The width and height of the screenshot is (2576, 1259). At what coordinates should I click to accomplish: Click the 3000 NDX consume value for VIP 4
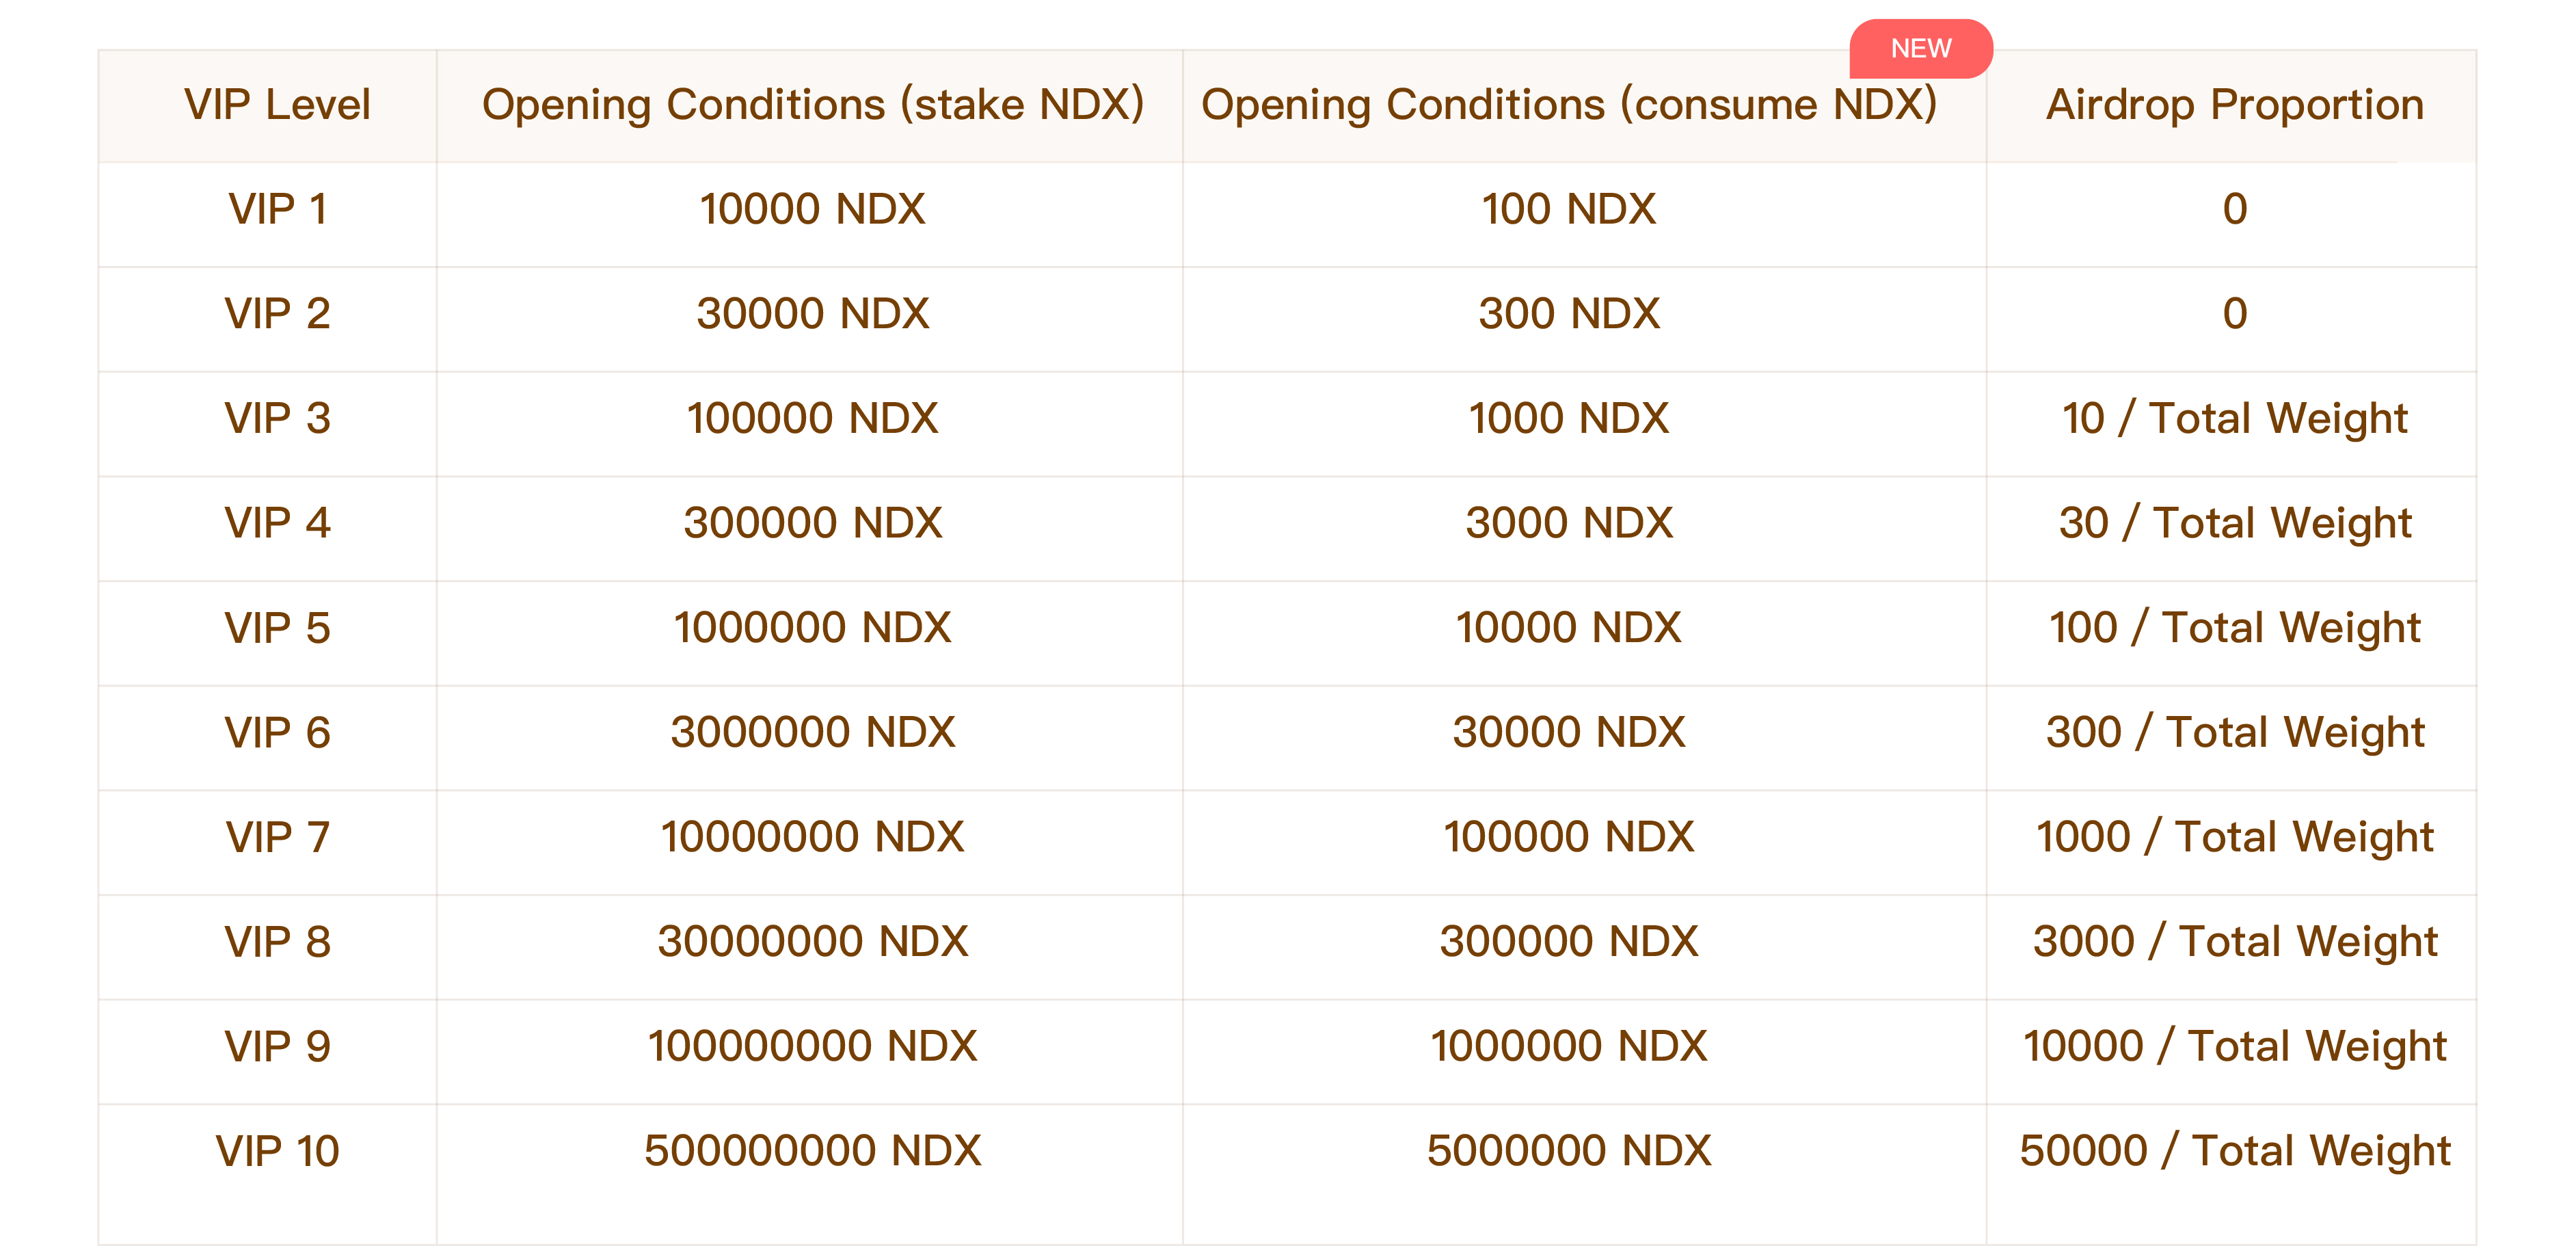1568,523
